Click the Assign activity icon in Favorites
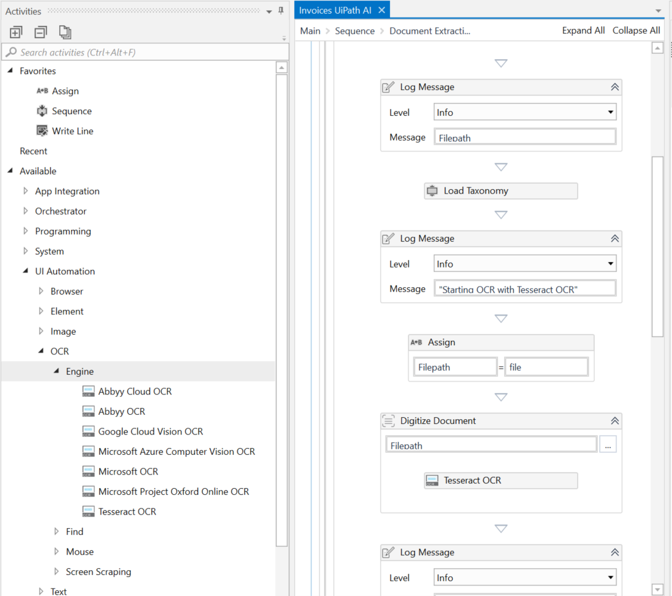The image size is (672, 596). tap(42, 91)
